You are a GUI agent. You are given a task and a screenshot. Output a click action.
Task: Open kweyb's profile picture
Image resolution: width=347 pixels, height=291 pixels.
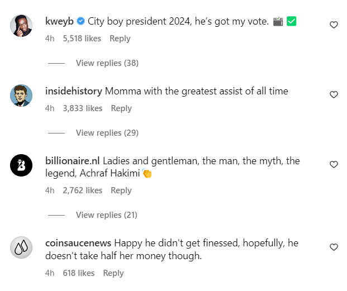25,26
